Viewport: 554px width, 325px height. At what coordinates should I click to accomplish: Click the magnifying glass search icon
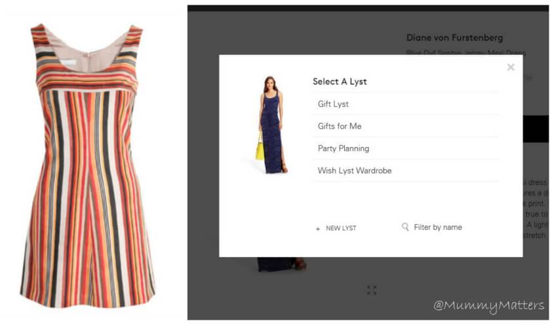(405, 227)
